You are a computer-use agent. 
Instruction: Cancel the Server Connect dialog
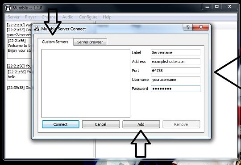coord(101,124)
